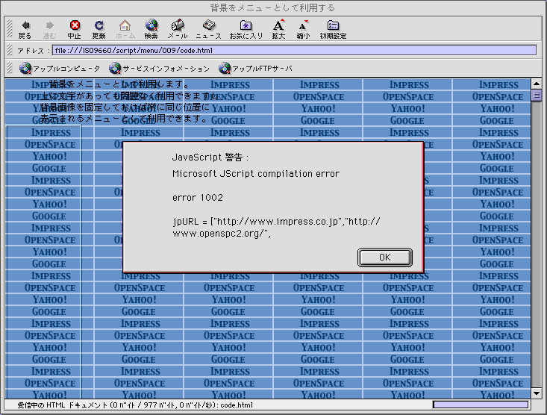The width and height of the screenshot is (547, 415).
Task: Open the Mail (メール) icon
Action: click(x=178, y=29)
